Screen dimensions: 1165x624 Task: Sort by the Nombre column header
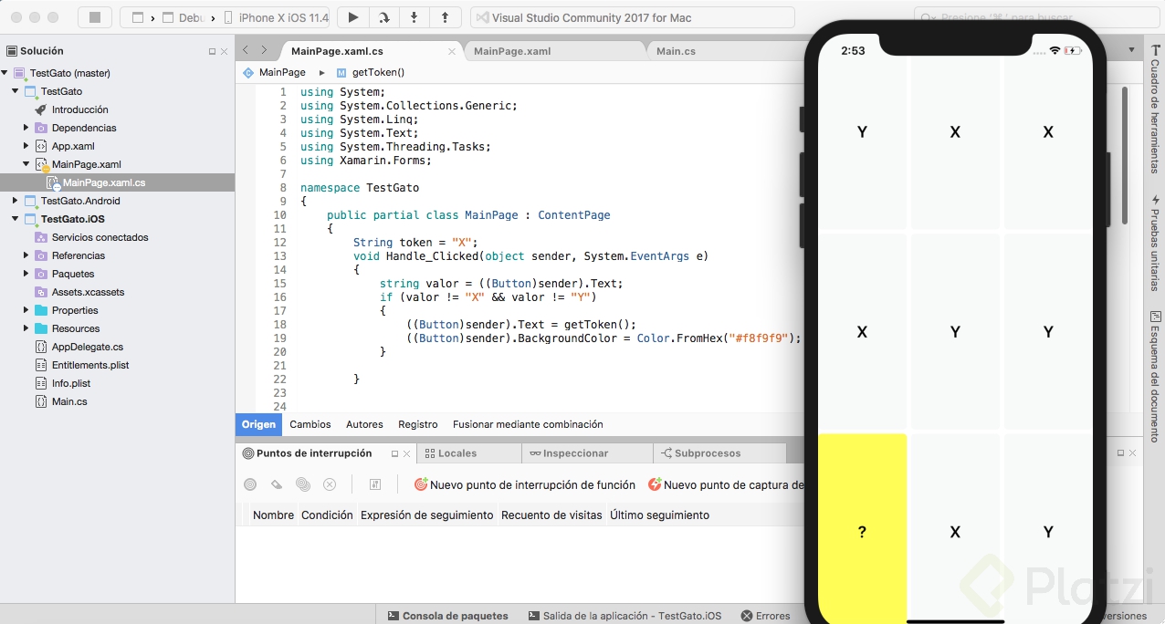tap(273, 515)
